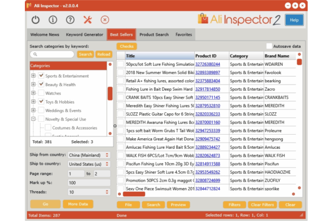
Task: Expand the Watches tree node
Action: (x=33, y=93)
